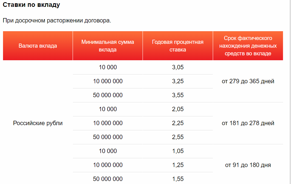Click the rate value 1,25
The height and width of the screenshot is (184, 291).
178,165
